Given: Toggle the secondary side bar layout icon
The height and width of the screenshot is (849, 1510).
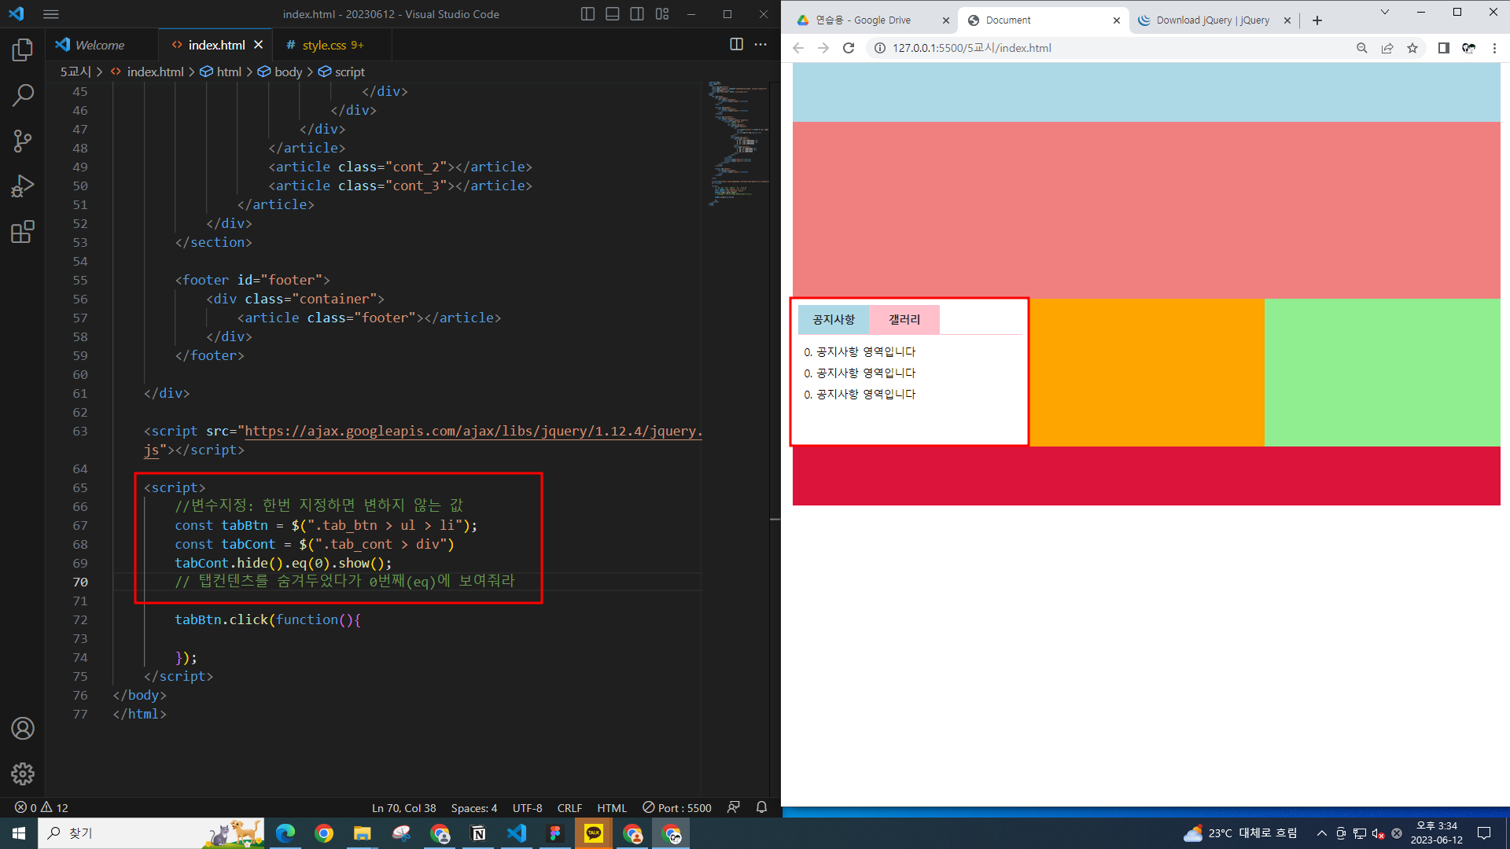Looking at the screenshot, I should pyautogui.click(x=637, y=14).
